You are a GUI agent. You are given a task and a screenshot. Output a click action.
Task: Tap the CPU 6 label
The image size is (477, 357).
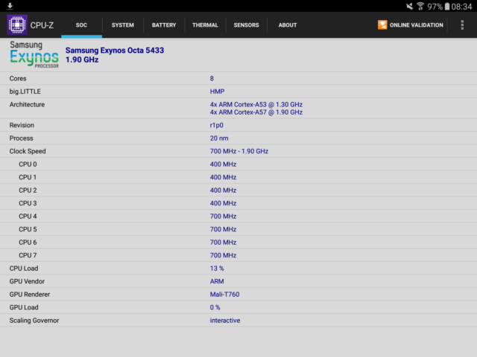click(28, 242)
